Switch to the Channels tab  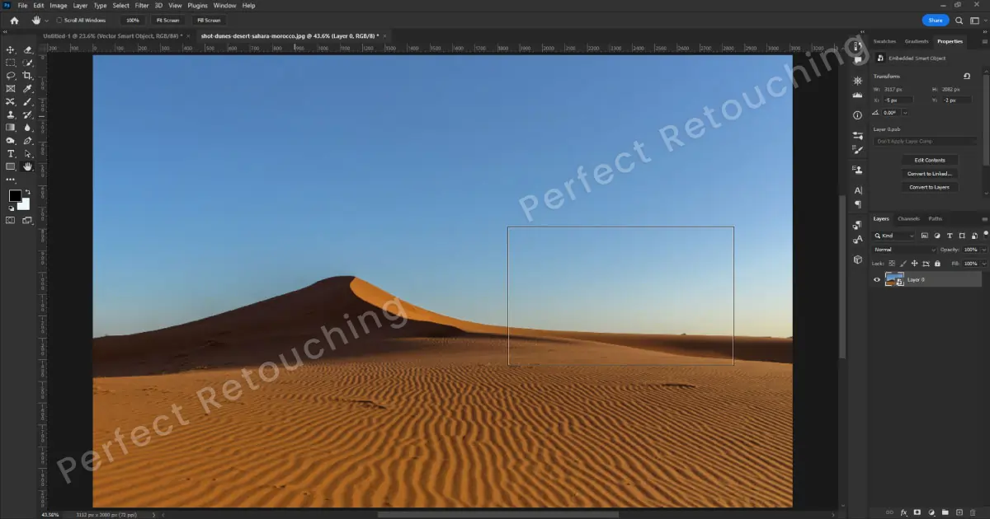coord(908,218)
